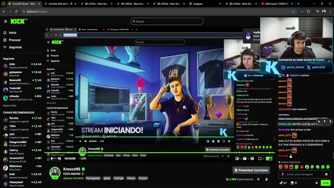
Task: Select the franca tag
Action: click(131, 178)
